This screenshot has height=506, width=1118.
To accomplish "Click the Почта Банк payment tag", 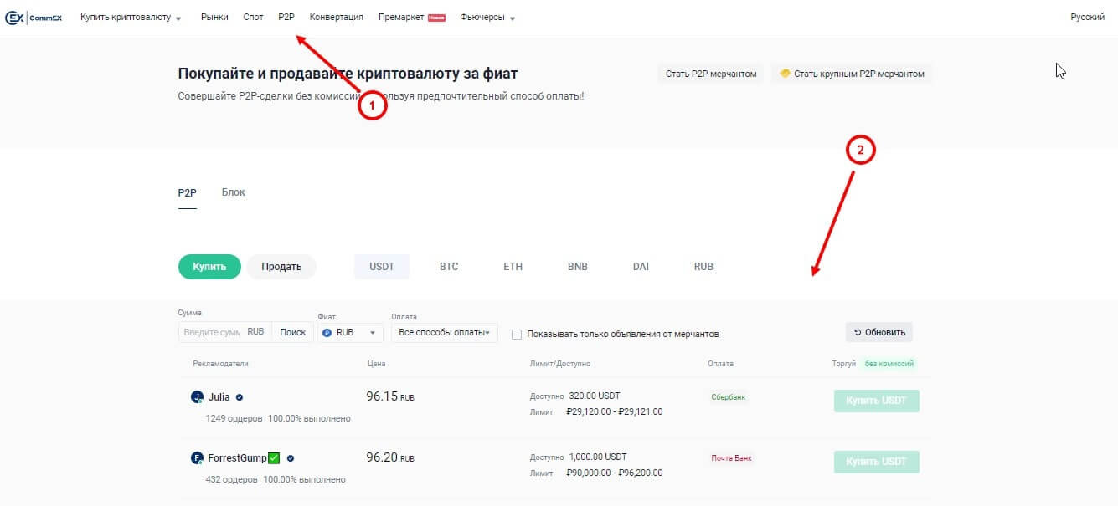I will [731, 458].
